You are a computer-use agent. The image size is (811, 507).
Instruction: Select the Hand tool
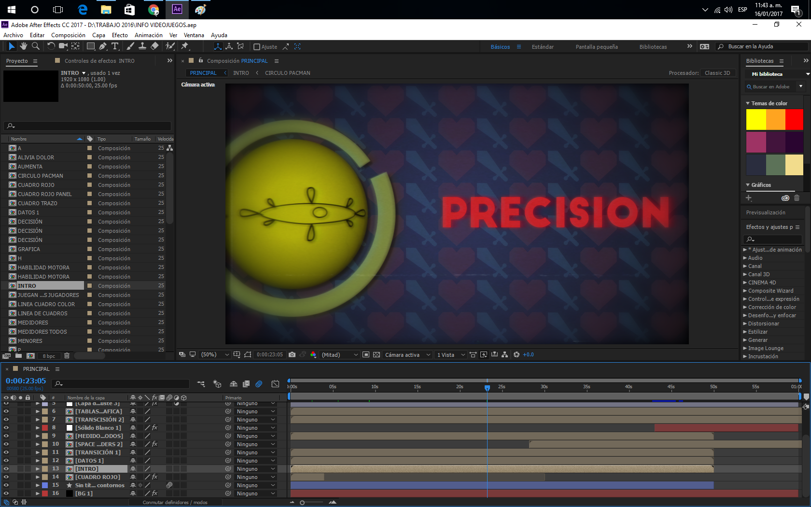coord(24,46)
